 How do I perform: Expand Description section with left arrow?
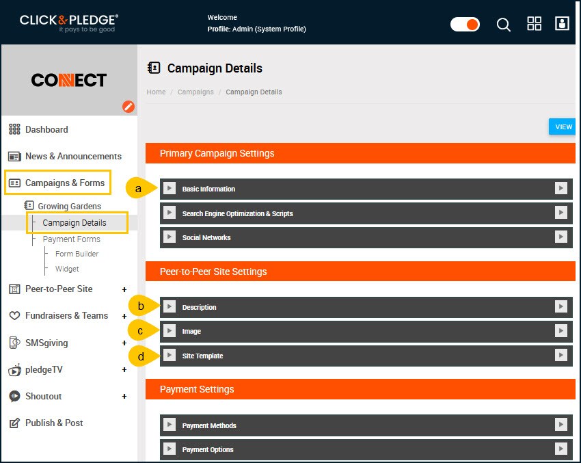click(x=170, y=306)
